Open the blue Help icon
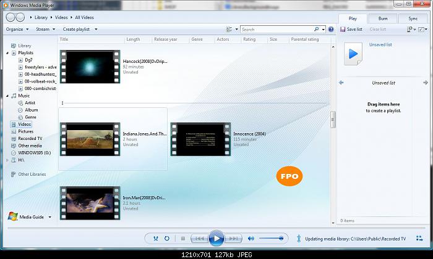 [331, 29]
